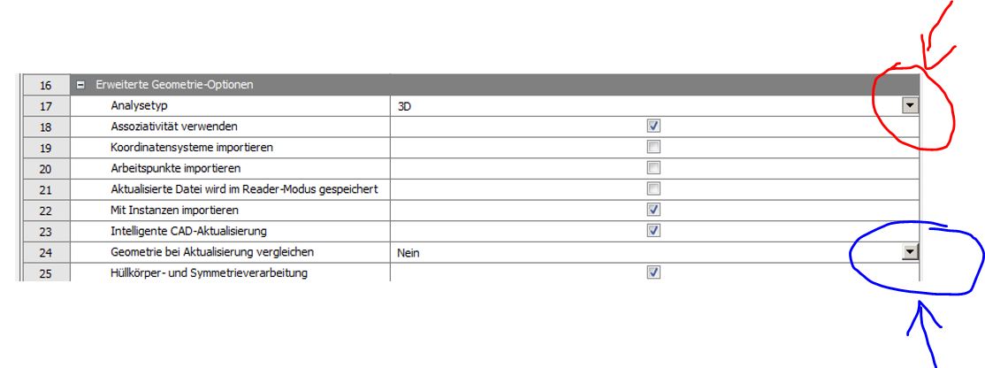Enable the Koordinatensysteme importieren checkbox
The image size is (985, 368).
tap(653, 147)
